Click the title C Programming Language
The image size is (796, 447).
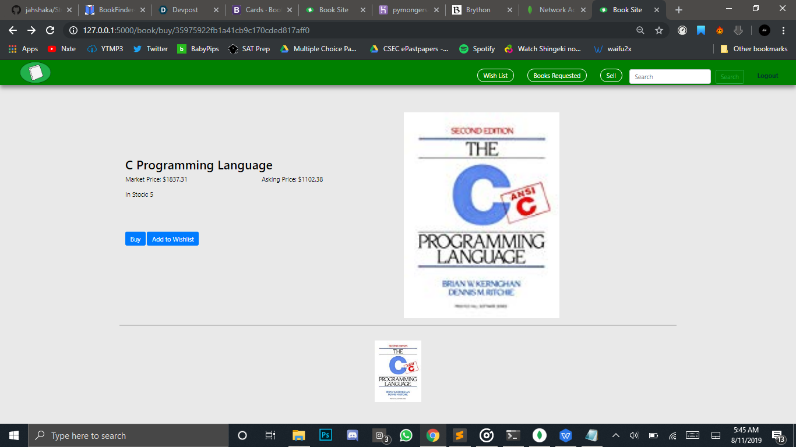(199, 165)
